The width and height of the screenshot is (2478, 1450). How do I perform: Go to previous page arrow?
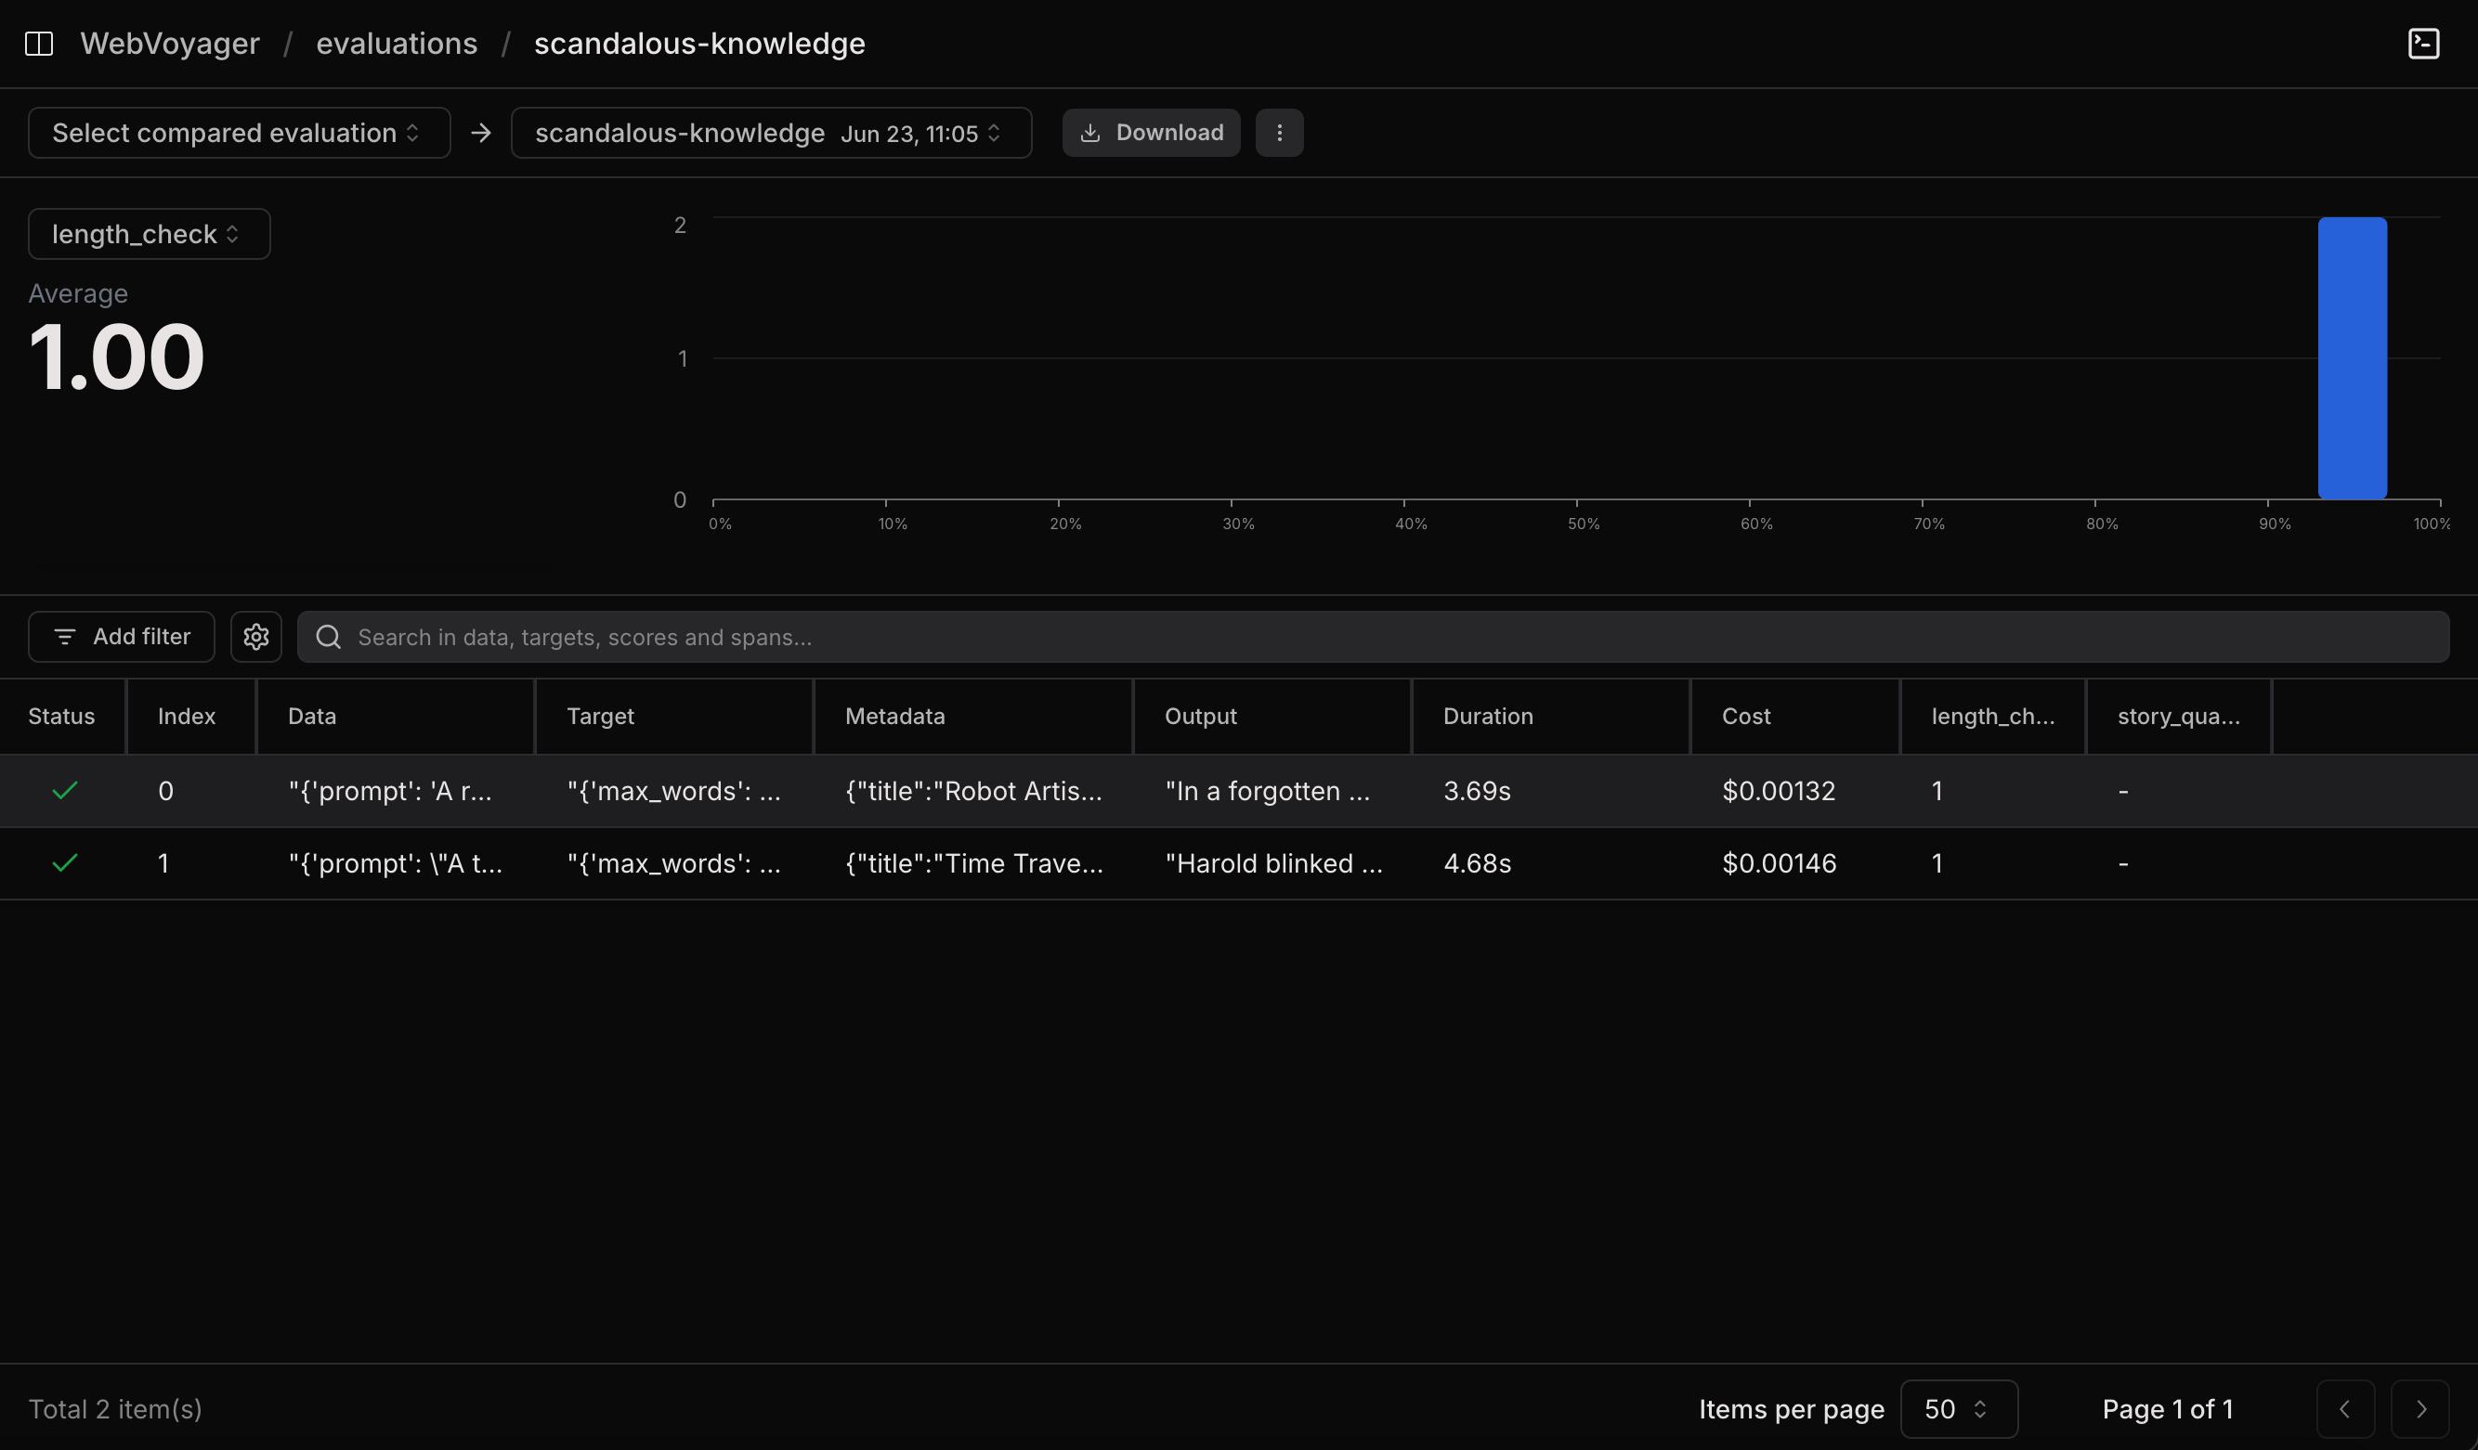click(2345, 1409)
